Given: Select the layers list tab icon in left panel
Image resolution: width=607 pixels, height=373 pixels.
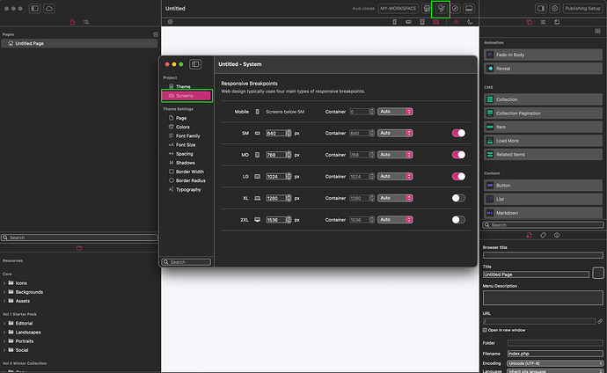Looking at the screenshot, I should (x=86, y=22).
